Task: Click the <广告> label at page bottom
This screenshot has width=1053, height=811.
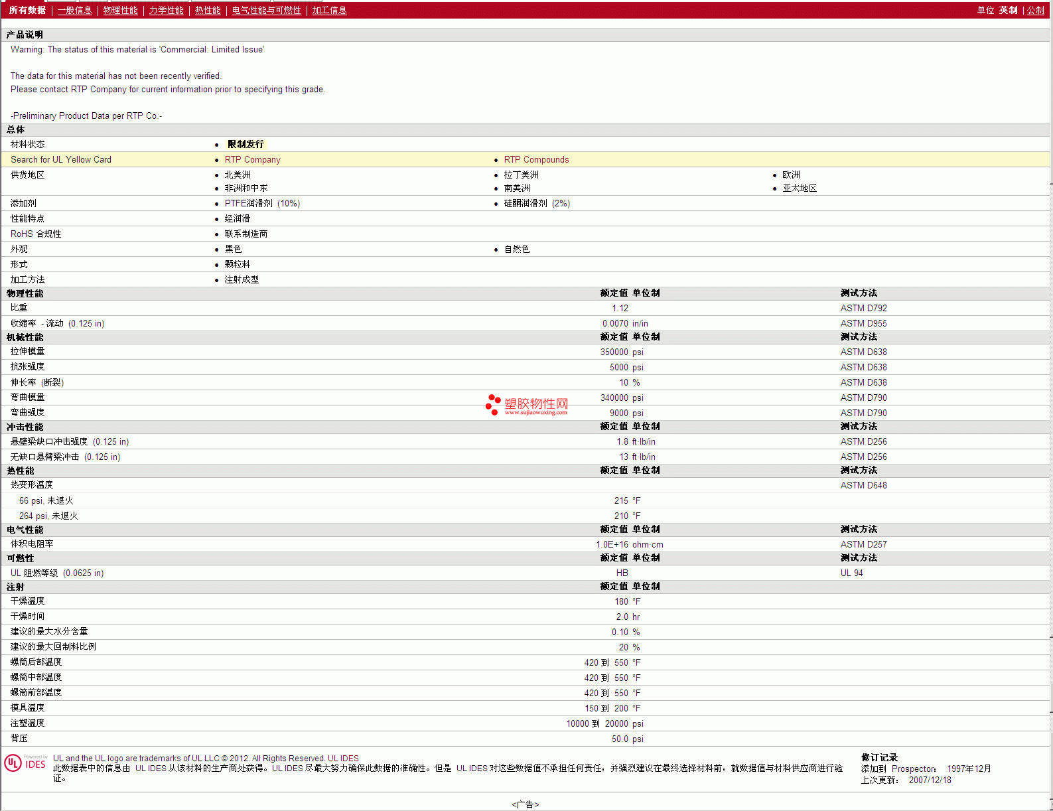Action: 526,804
